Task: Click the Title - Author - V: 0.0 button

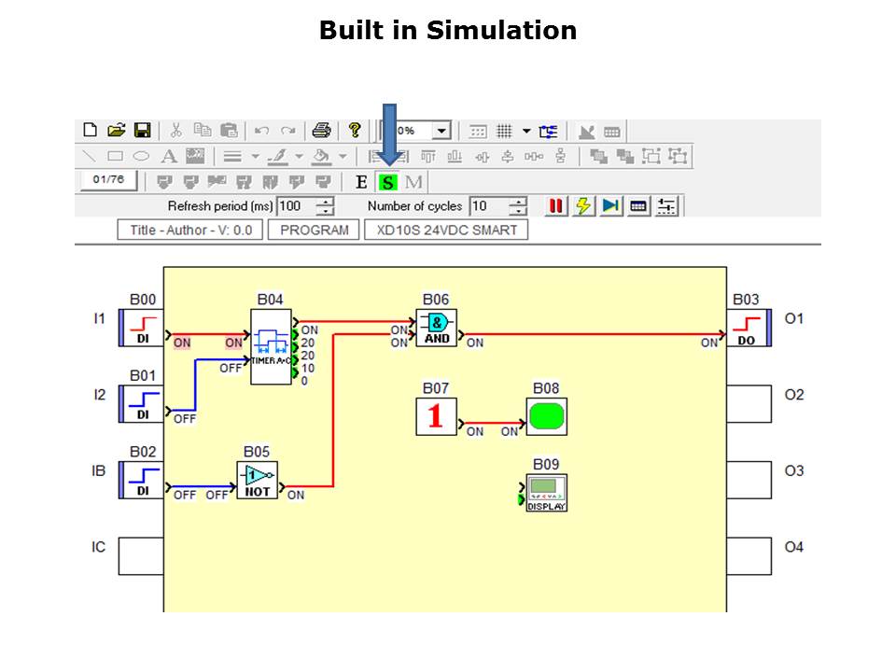Action: [x=190, y=230]
